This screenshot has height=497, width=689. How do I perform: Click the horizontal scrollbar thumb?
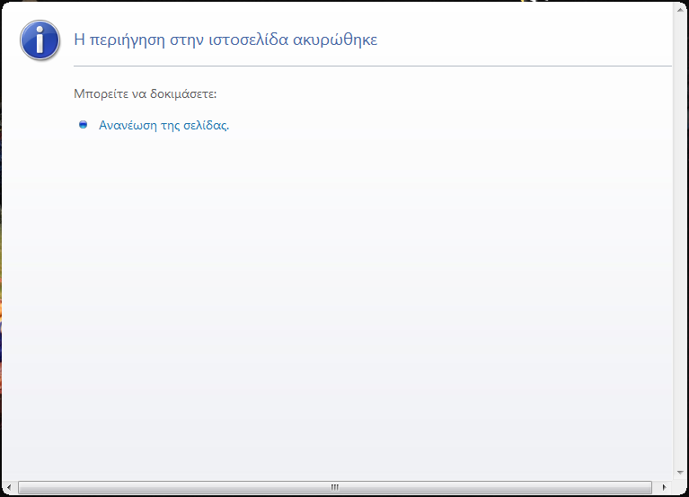click(335, 487)
